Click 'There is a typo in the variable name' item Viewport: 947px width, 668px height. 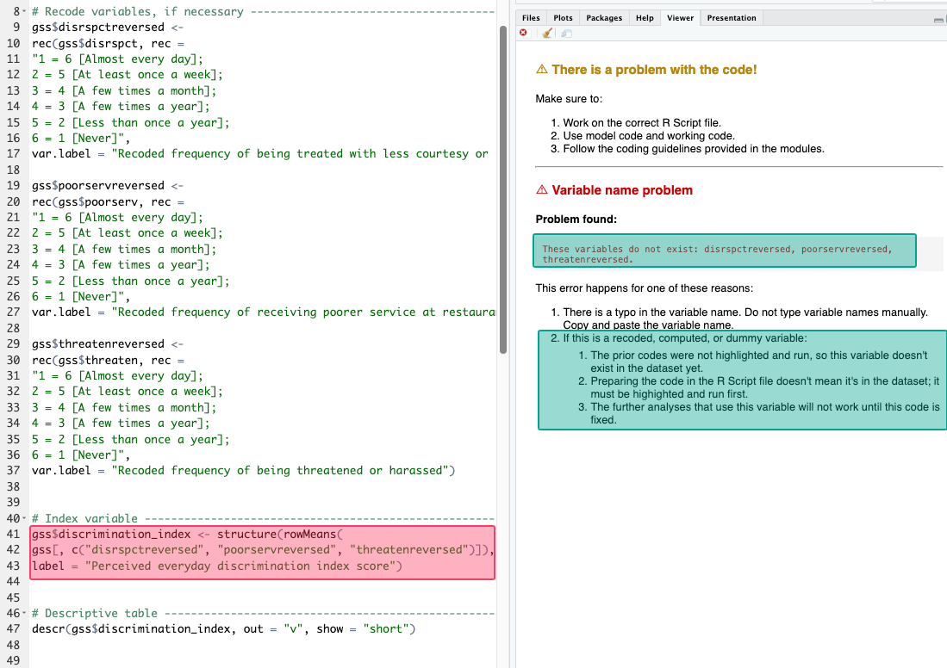coord(745,319)
